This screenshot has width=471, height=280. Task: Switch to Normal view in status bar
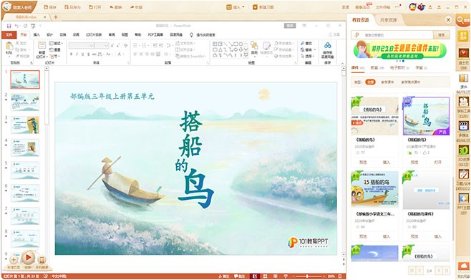click(x=255, y=276)
